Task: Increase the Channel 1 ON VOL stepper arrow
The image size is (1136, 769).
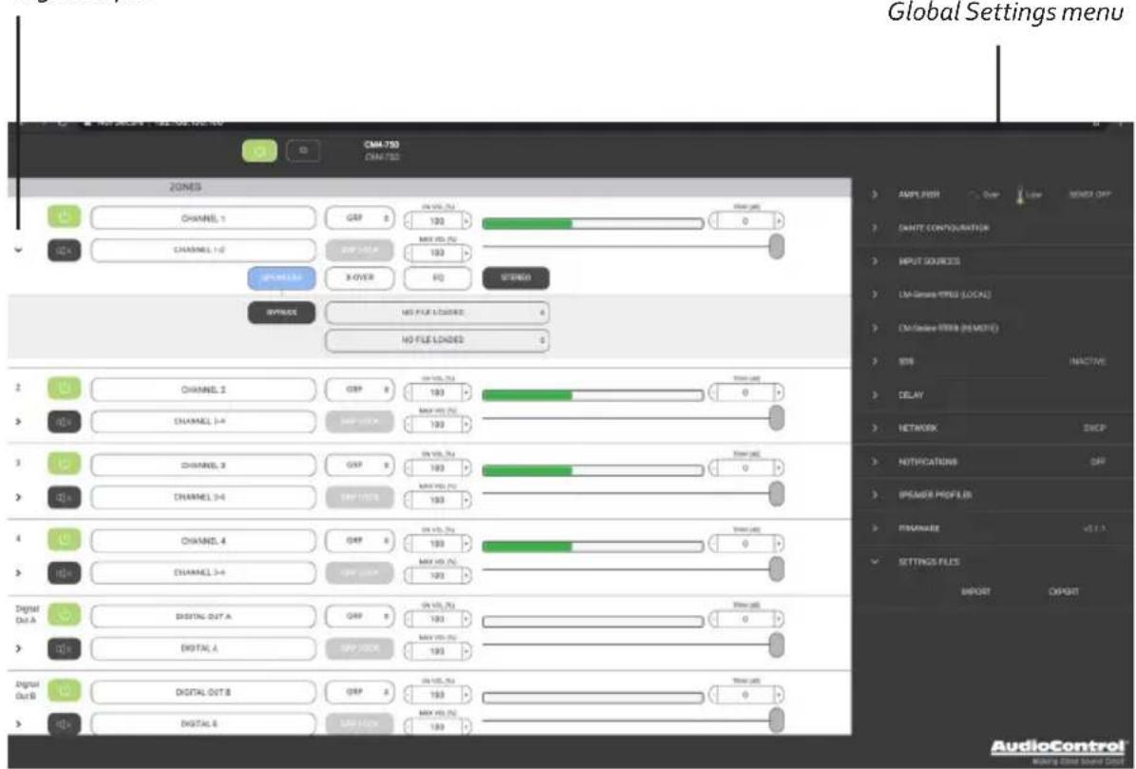Action: (x=465, y=221)
